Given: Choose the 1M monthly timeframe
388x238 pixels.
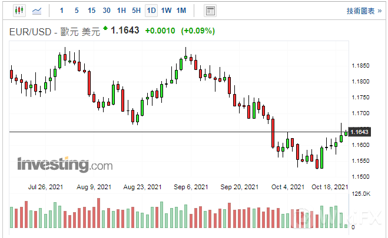Looking at the screenshot, I should tap(181, 11).
